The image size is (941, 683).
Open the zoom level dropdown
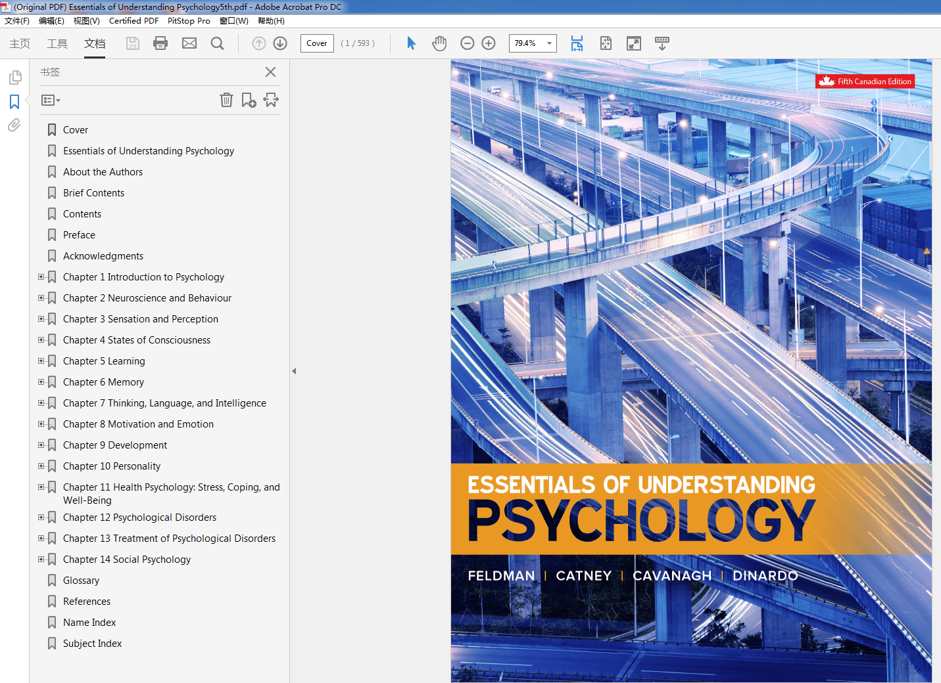pos(549,43)
